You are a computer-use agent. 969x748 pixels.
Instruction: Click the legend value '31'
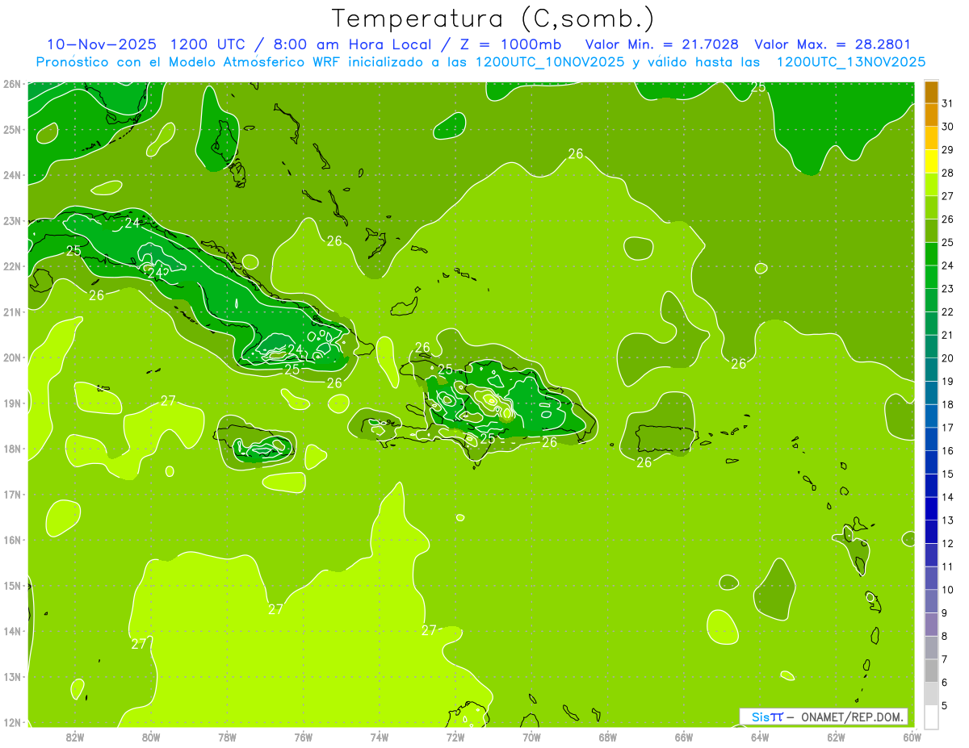click(947, 102)
